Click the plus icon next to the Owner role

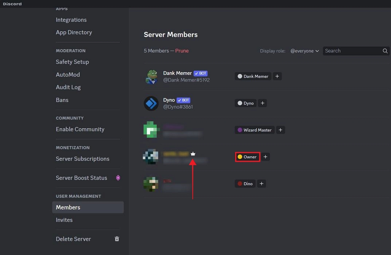click(x=265, y=157)
